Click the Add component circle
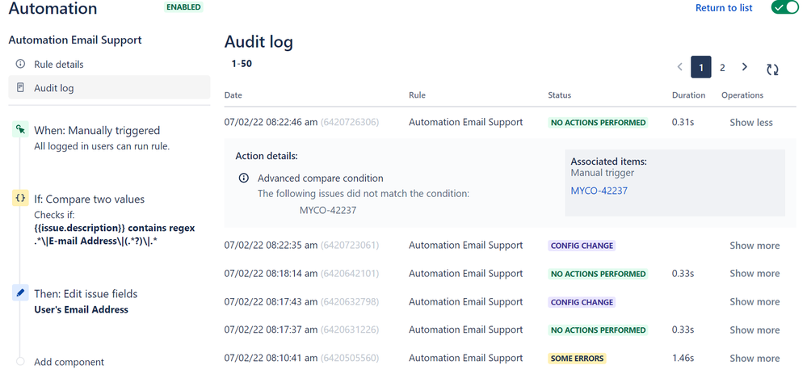 20,362
